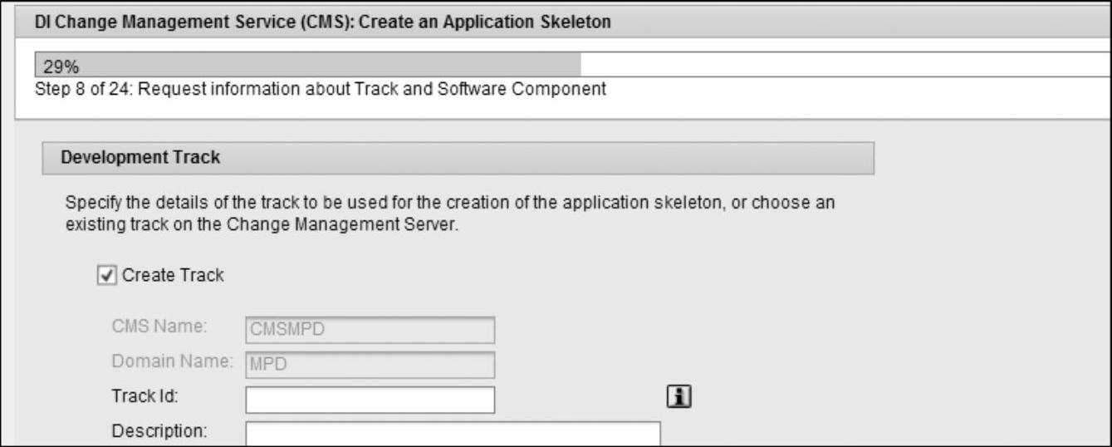
Task: Click the Domain Name field showing MPD
Action: click(370, 365)
